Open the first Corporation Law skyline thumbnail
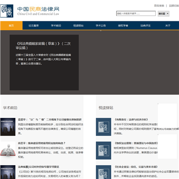Screen dimensions: 179x179 pos(7,127)
